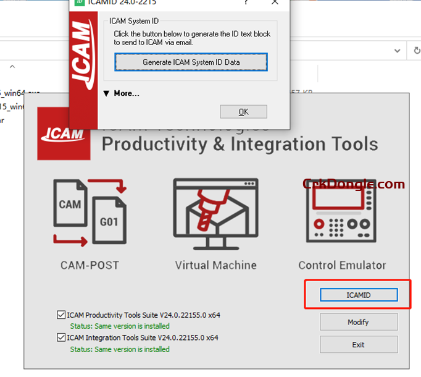Screen dimensions: 421x377
Task: Toggle ICAM Integration Tools Suite checkbox
Action: (x=60, y=338)
